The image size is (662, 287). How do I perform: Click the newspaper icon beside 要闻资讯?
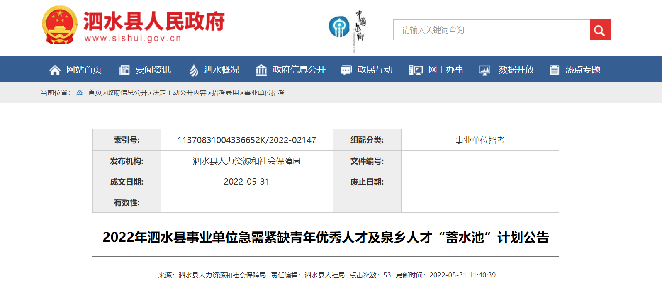pyautogui.click(x=124, y=70)
